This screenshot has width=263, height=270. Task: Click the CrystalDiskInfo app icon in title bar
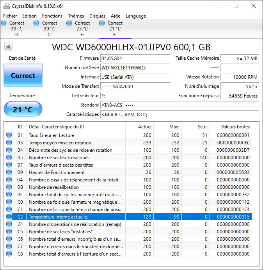coord(7,6)
